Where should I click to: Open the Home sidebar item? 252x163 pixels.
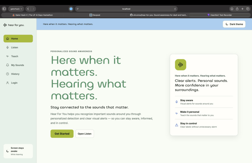(18, 38)
